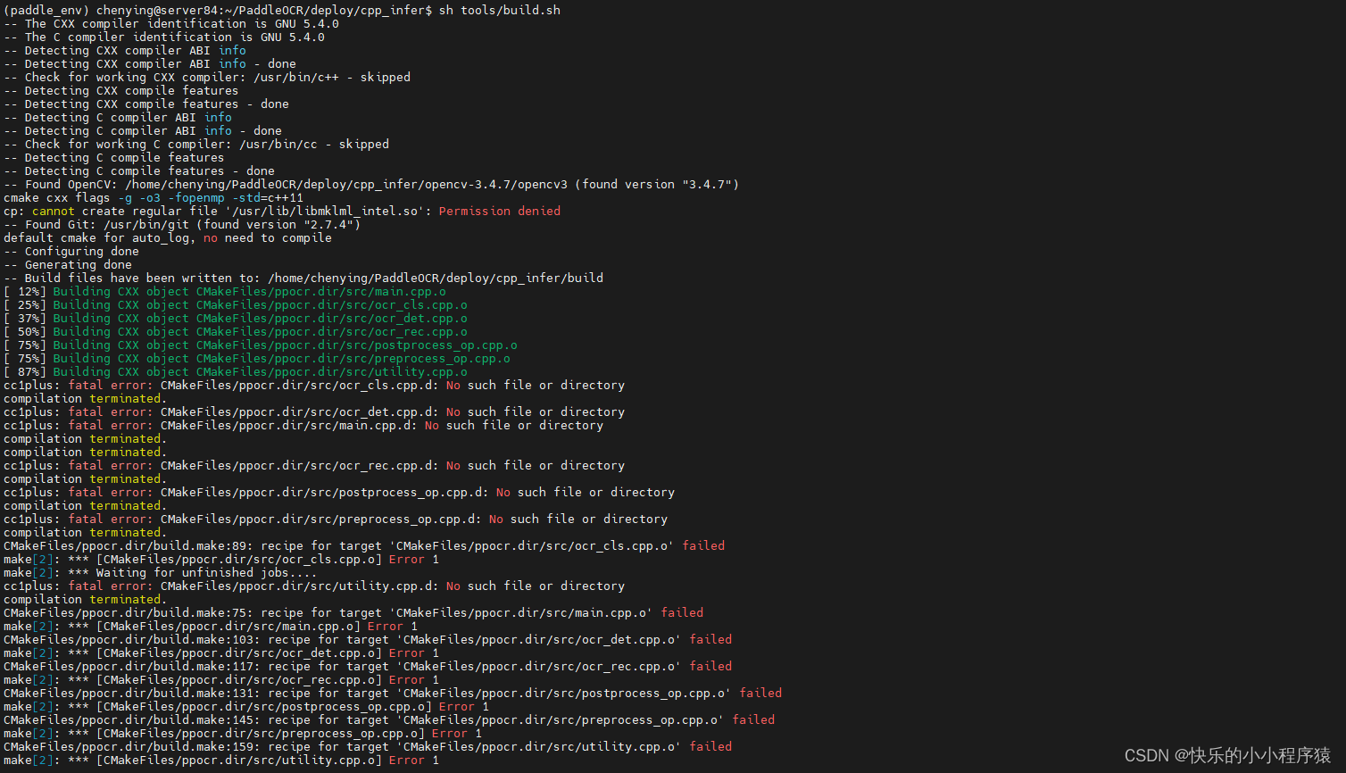Click 'build.make:131' postprocess_op.cpp.o failed line
The image size is (1346, 773).
click(393, 693)
